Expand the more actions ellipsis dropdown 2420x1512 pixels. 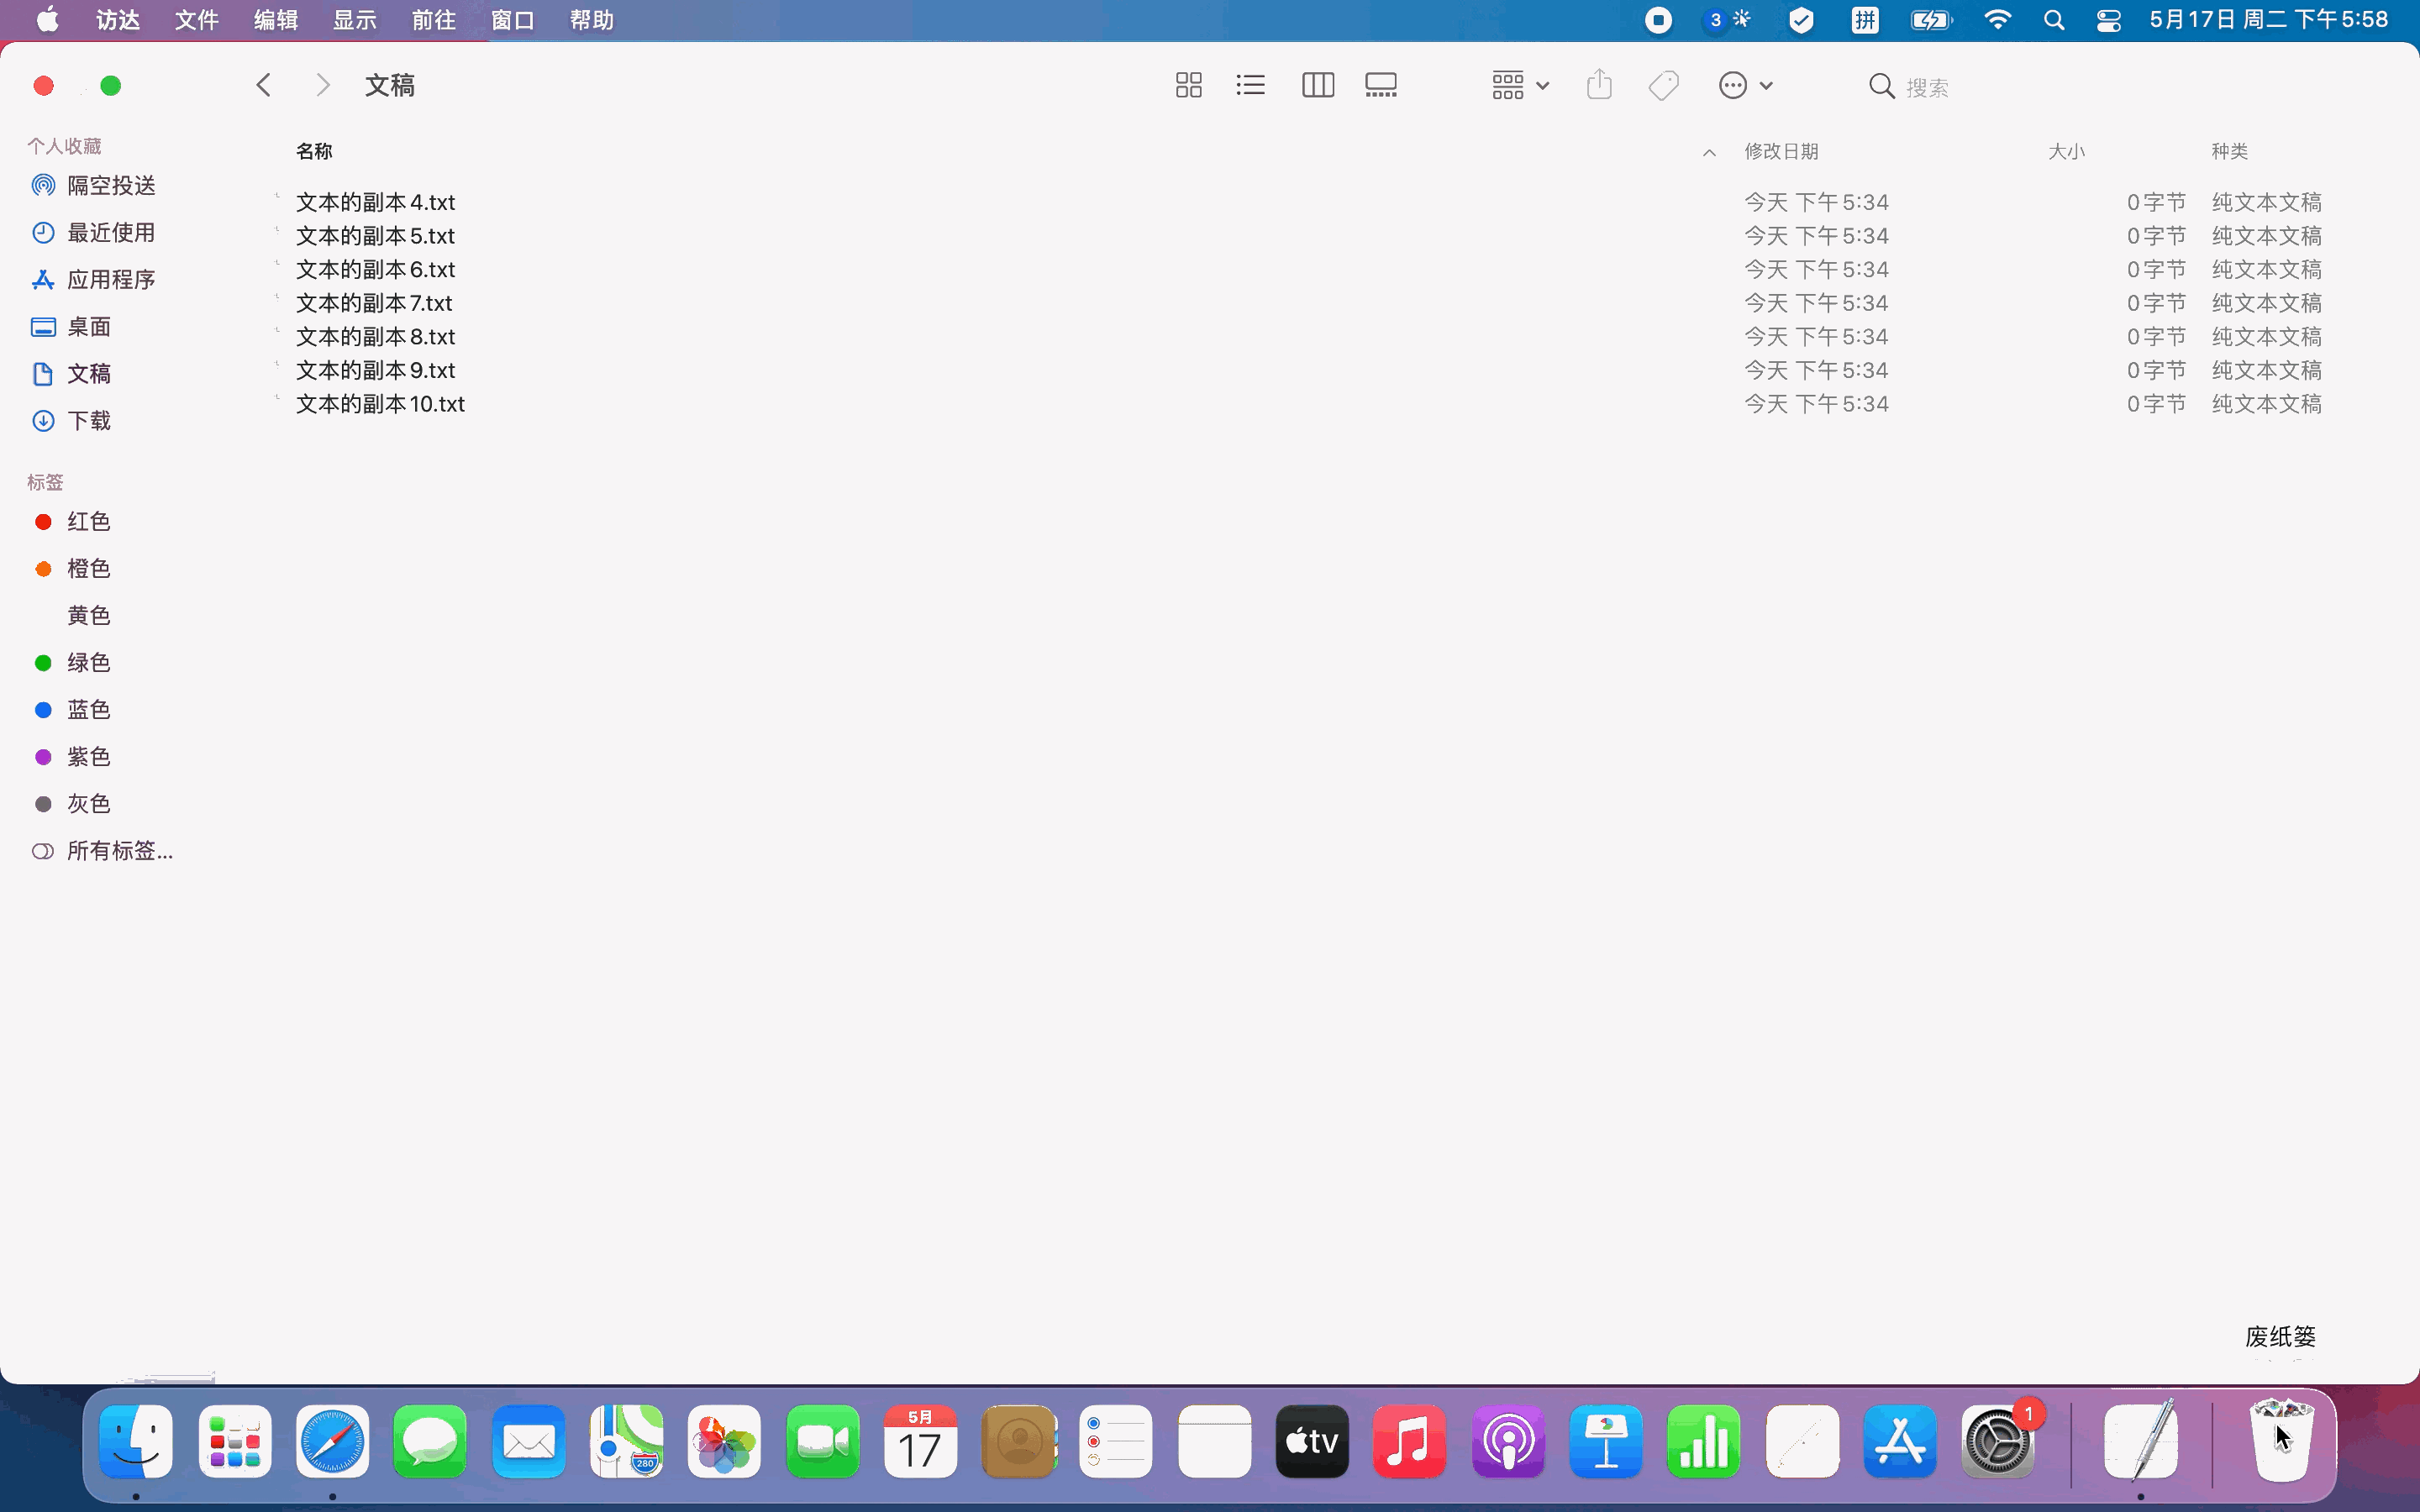1745,85
